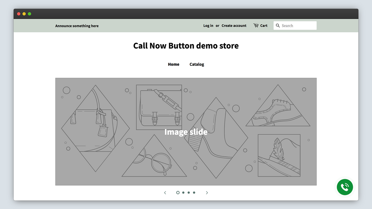This screenshot has height=209, width=372.
Task: Jump to the second slide dot
Action: (x=183, y=193)
